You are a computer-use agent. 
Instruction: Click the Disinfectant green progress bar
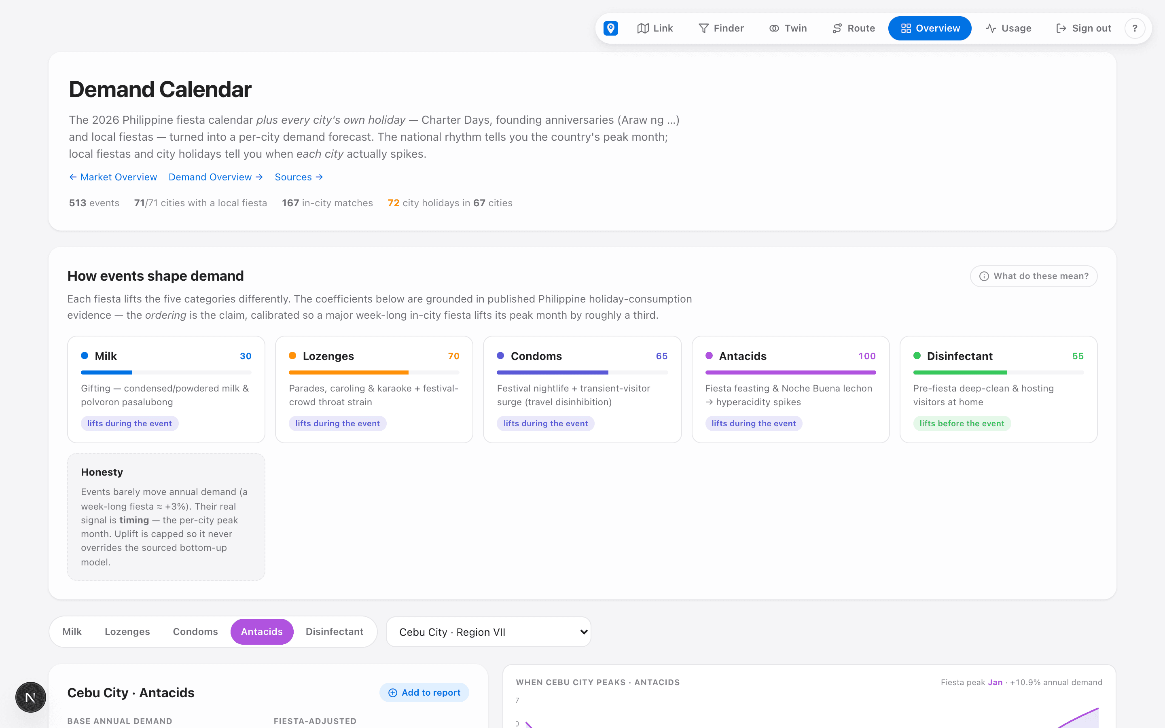coord(998,372)
